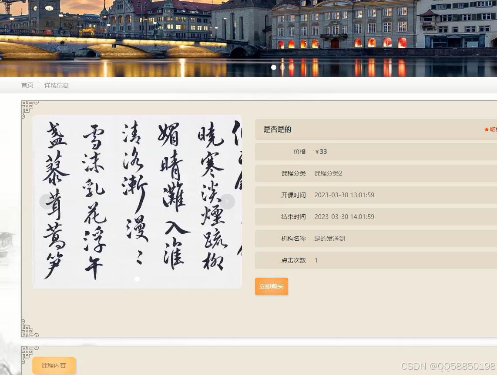Click the white dot below the calligraphy image
The image size is (497, 375).
click(137, 279)
